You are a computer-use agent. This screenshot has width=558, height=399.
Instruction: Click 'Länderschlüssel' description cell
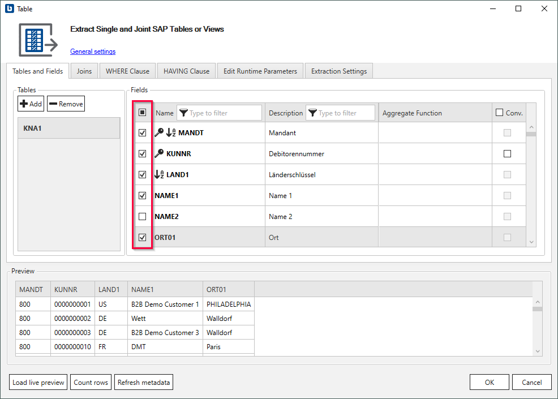tap(321, 175)
